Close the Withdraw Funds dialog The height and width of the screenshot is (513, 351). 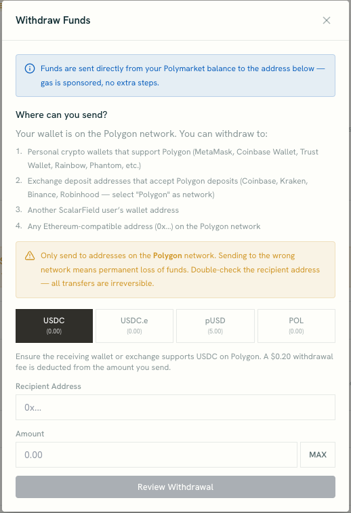[326, 20]
